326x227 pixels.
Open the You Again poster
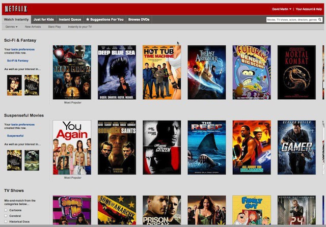(72, 148)
